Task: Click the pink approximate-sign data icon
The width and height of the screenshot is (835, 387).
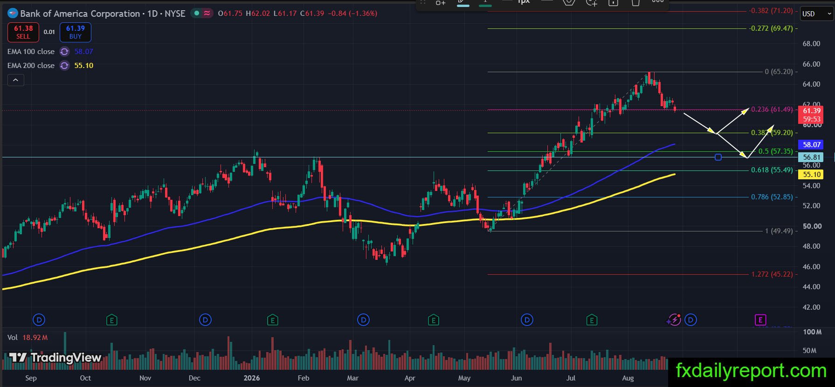Action: 207,14
